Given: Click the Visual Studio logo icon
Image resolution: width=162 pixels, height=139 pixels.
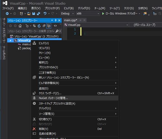Looking at the screenshot, I should click(x=5, y=3).
